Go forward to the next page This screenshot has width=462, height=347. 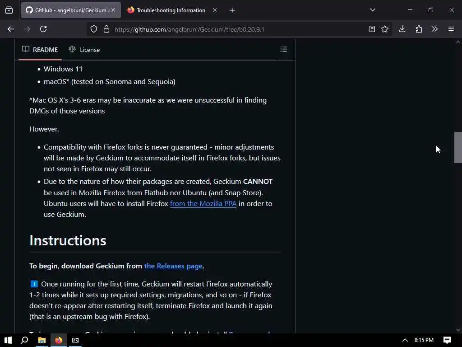tap(27, 29)
